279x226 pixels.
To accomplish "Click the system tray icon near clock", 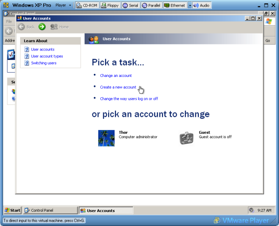I will pos(252,210).
